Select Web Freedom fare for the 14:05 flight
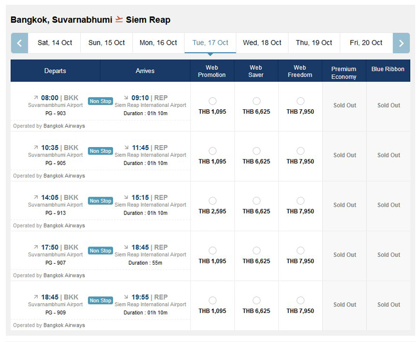The width and height of the screenshot is (418, 342). 300,201
